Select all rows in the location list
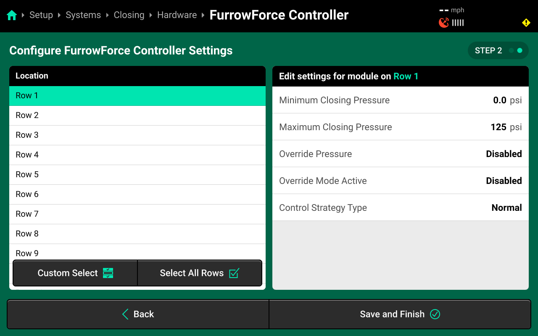The image size is (538, 336). pos(200,273)
